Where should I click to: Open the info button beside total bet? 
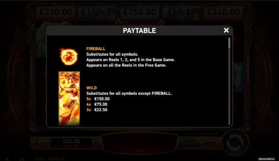[x=37, y=143]
